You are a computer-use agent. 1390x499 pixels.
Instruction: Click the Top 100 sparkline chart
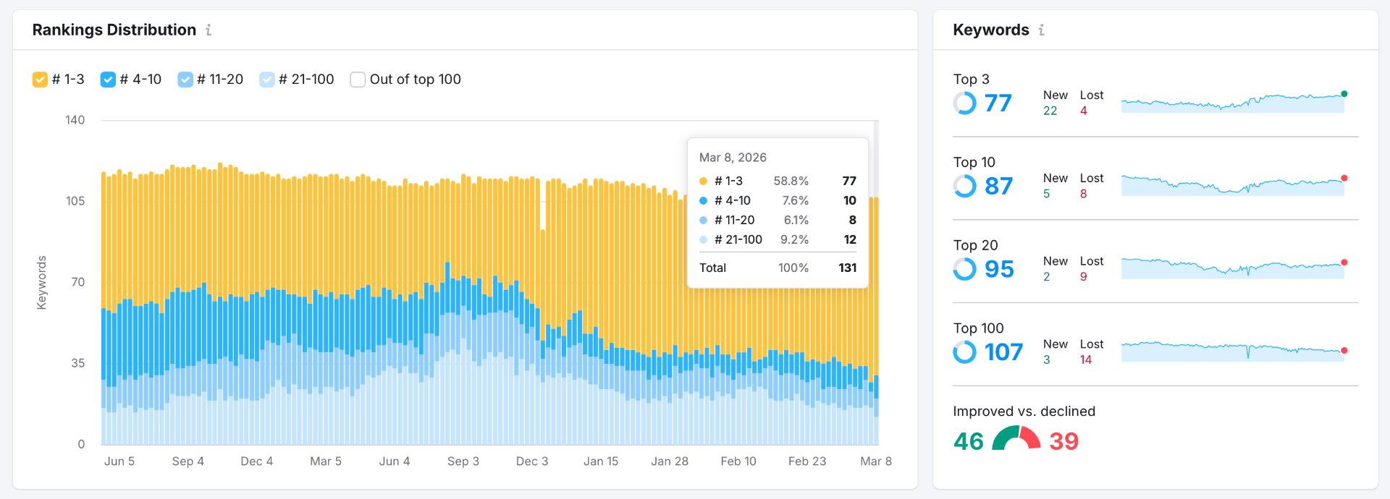1233,351
